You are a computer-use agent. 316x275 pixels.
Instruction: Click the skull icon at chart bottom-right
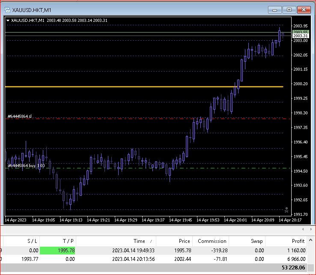pyautogui.click(x=286, y=209)
